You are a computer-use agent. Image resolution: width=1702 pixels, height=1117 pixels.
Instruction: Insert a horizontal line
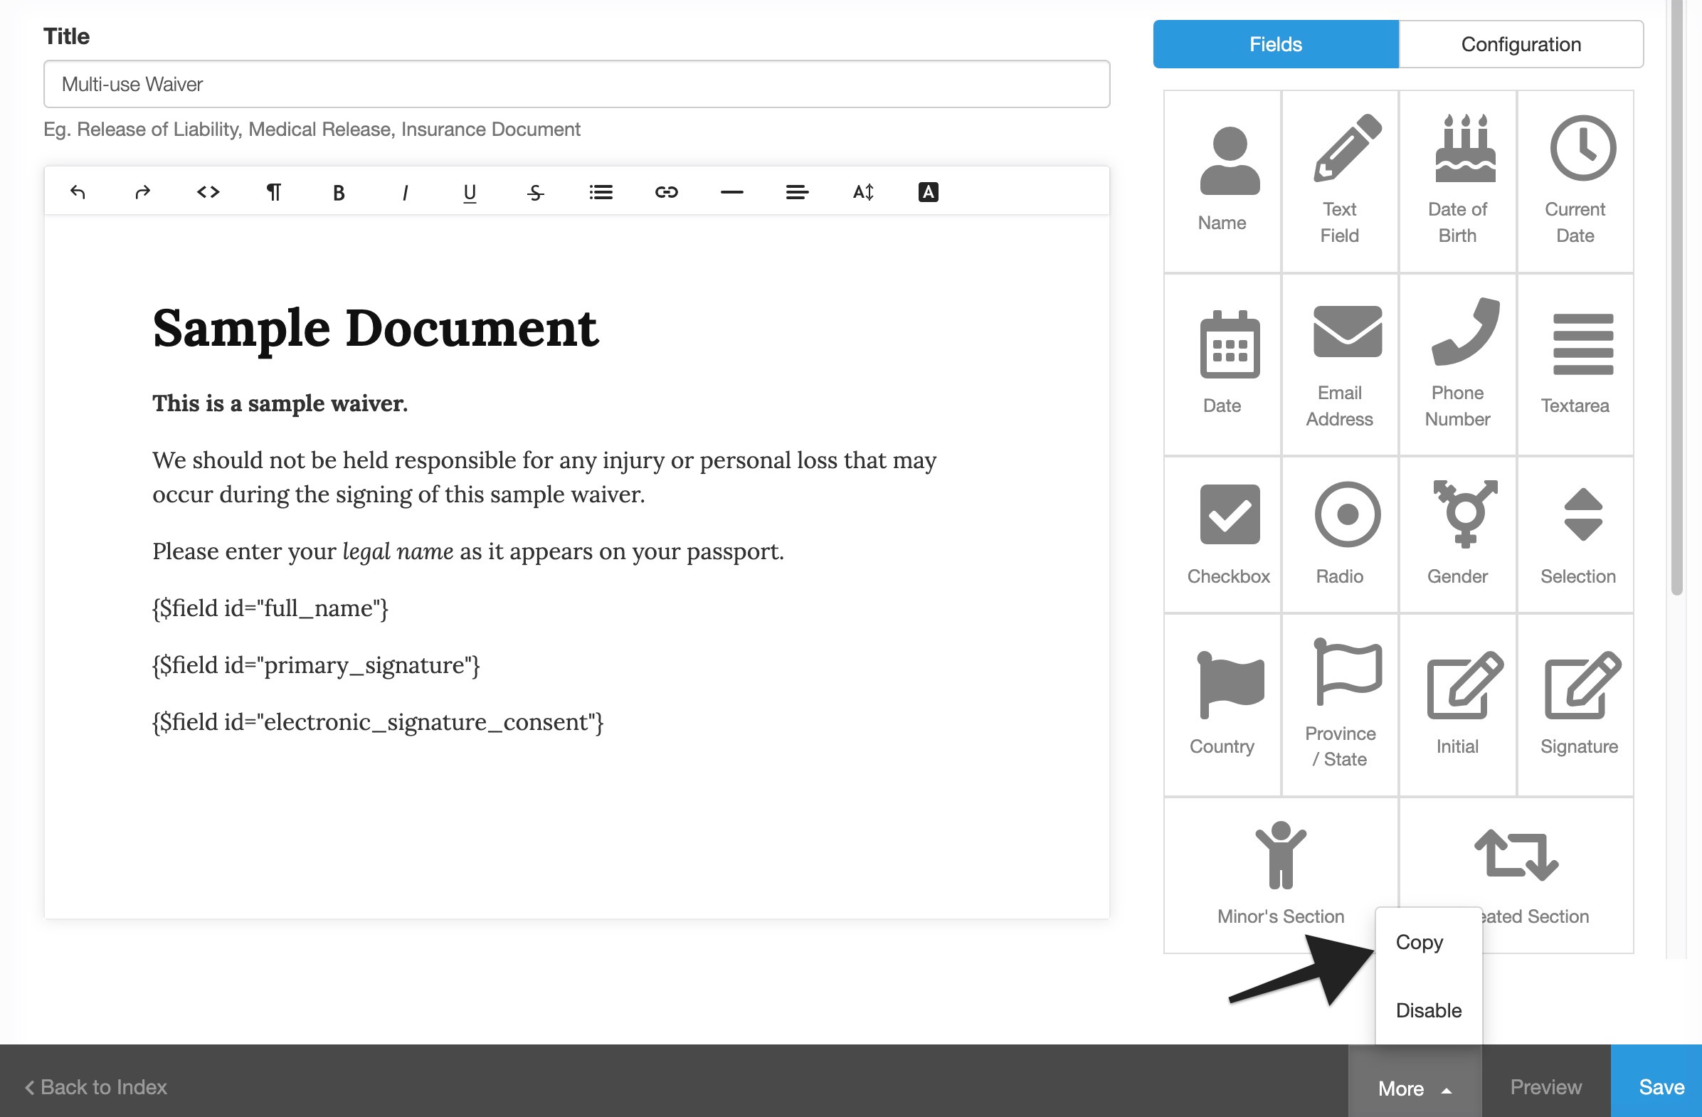731,191
